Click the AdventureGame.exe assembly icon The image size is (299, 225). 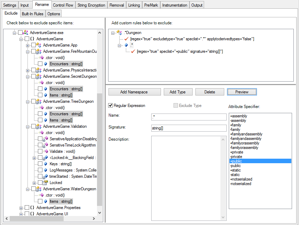(x=25, y=32)
